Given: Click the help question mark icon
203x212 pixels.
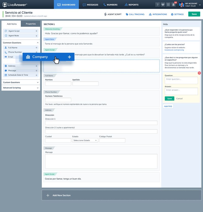Looking at the screenshot, I should point(157,5).
